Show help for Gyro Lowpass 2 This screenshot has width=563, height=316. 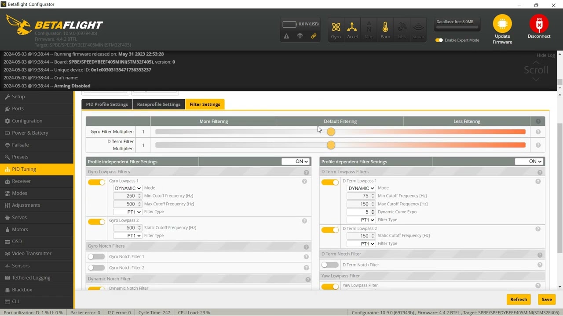(304, 221)
